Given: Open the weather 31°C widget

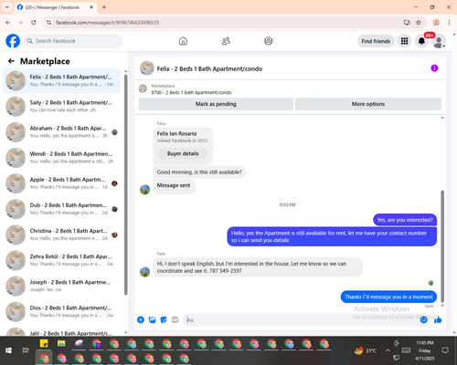Looking at the screenshot, I should (366, 350).
